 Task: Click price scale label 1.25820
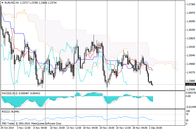(x=191, y=38)
